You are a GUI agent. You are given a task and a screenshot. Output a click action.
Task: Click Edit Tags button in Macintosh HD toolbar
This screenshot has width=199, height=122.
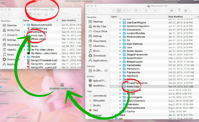coord(155,11)
